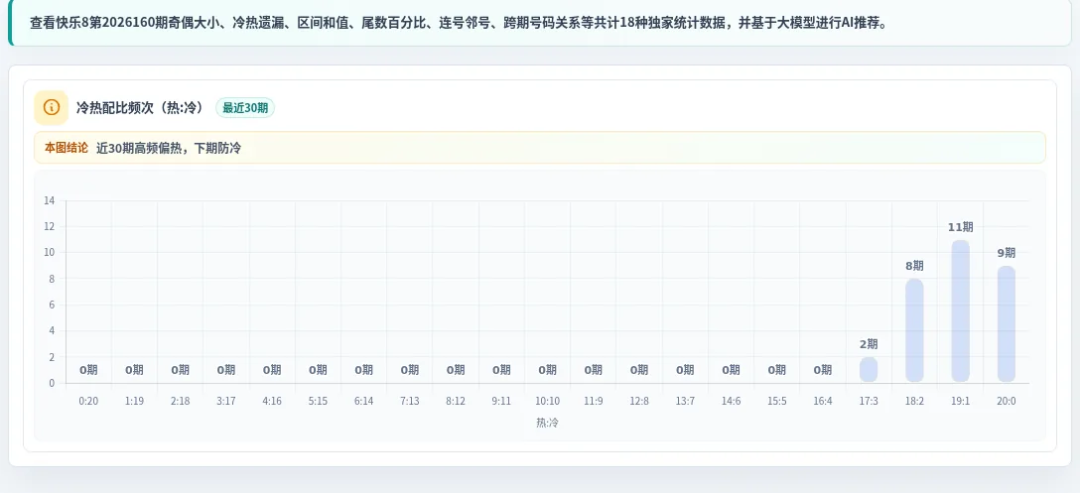This screenshot has width=1080, height=493.
Task: Click the x-axis label 18:2
Action: pyautogui.click(x=914, y=401)
